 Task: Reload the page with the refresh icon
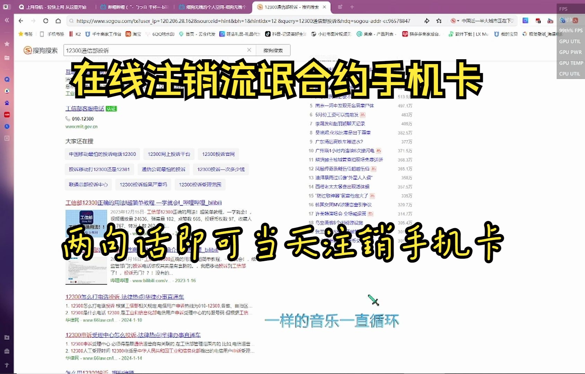[46, 21]
